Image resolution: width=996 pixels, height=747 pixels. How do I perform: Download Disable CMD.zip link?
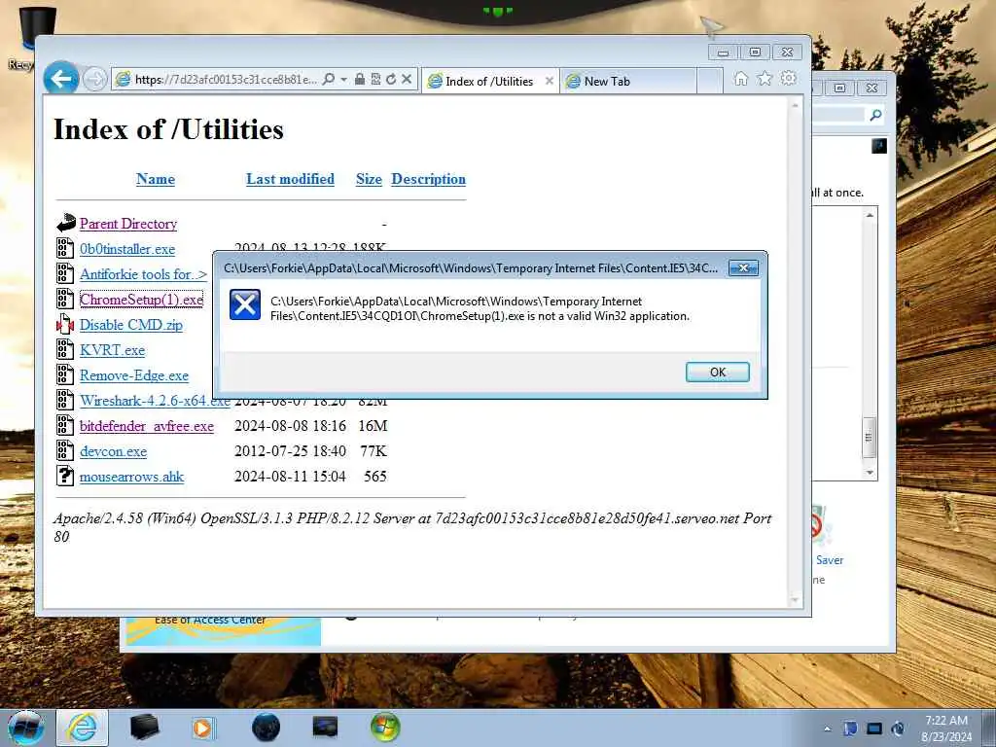click(x=131, y=325)
